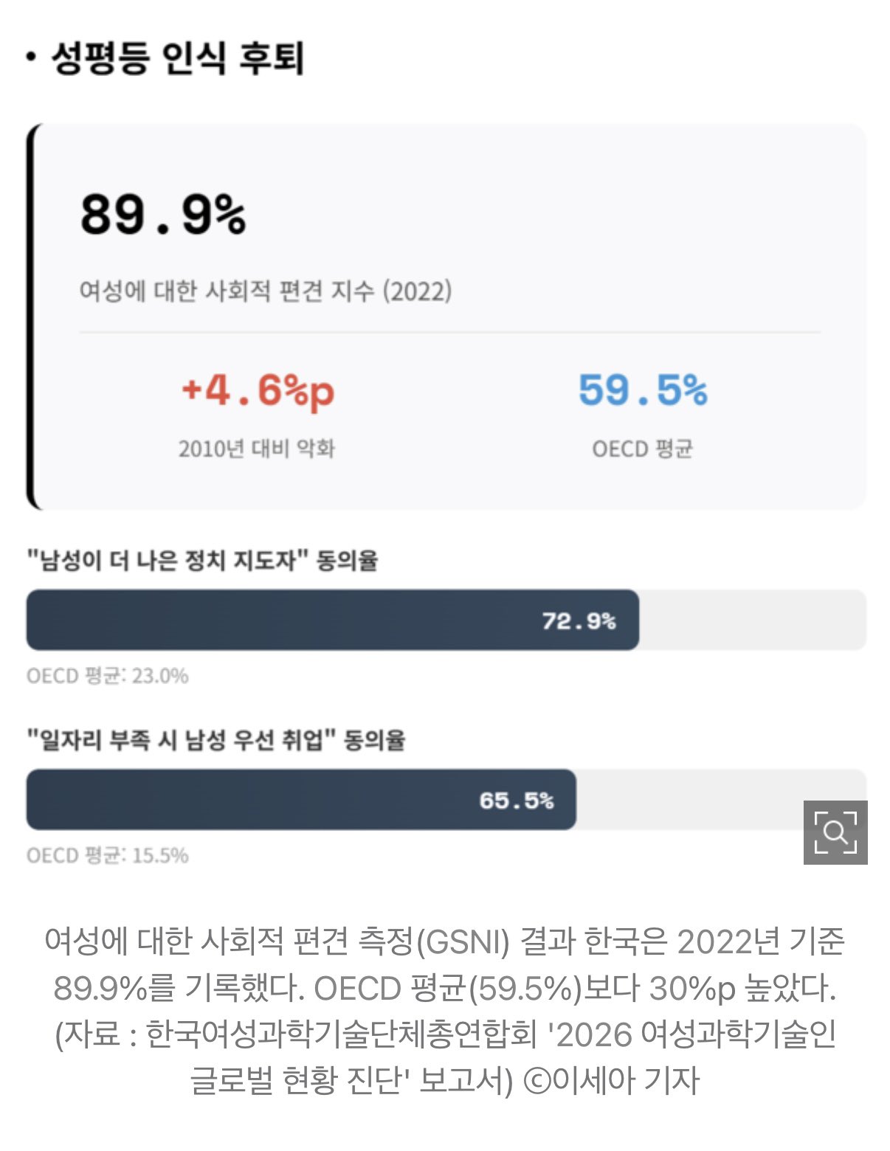
Task: Click the OECD 평균: 15.5% note
Action: pos(108,855)
